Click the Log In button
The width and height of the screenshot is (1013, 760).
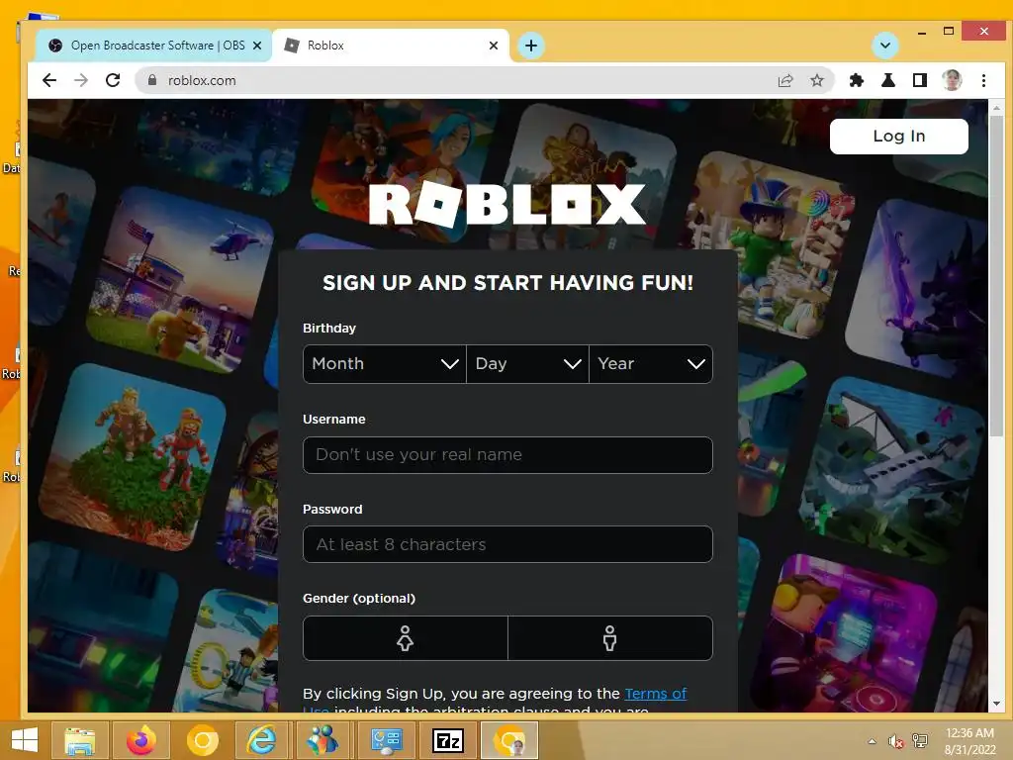[898, 137]
